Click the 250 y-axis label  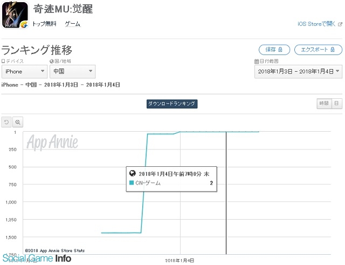[12, 150]
